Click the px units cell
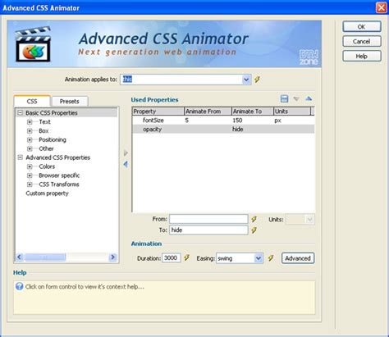The width and height of the screenshot is (389, 337). point(277,121)
